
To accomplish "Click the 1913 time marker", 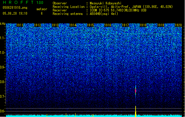I will pos(55,25).
